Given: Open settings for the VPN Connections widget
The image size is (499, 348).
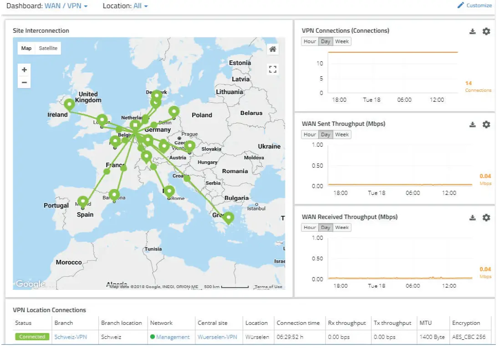Looking at the screenshot, I should (x=486, y=31).
